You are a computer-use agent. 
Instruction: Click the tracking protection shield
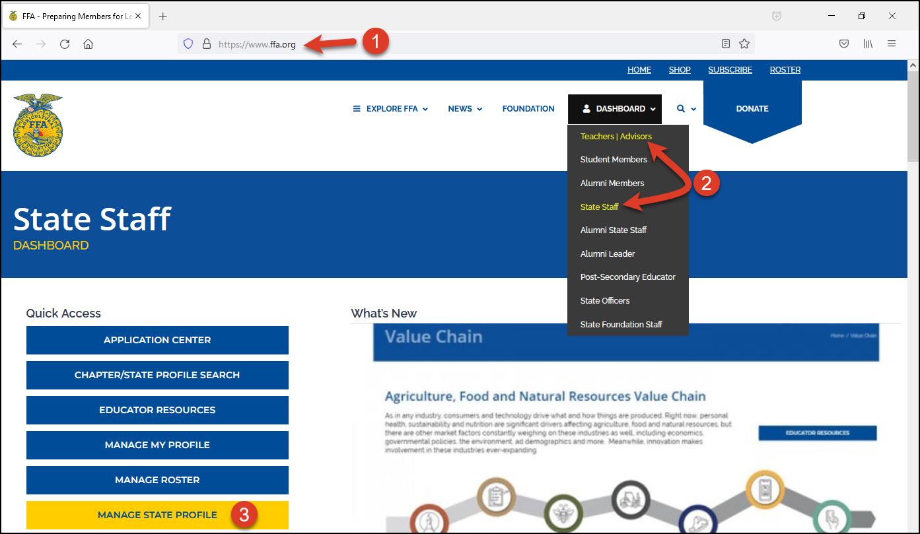pos(188,43)
